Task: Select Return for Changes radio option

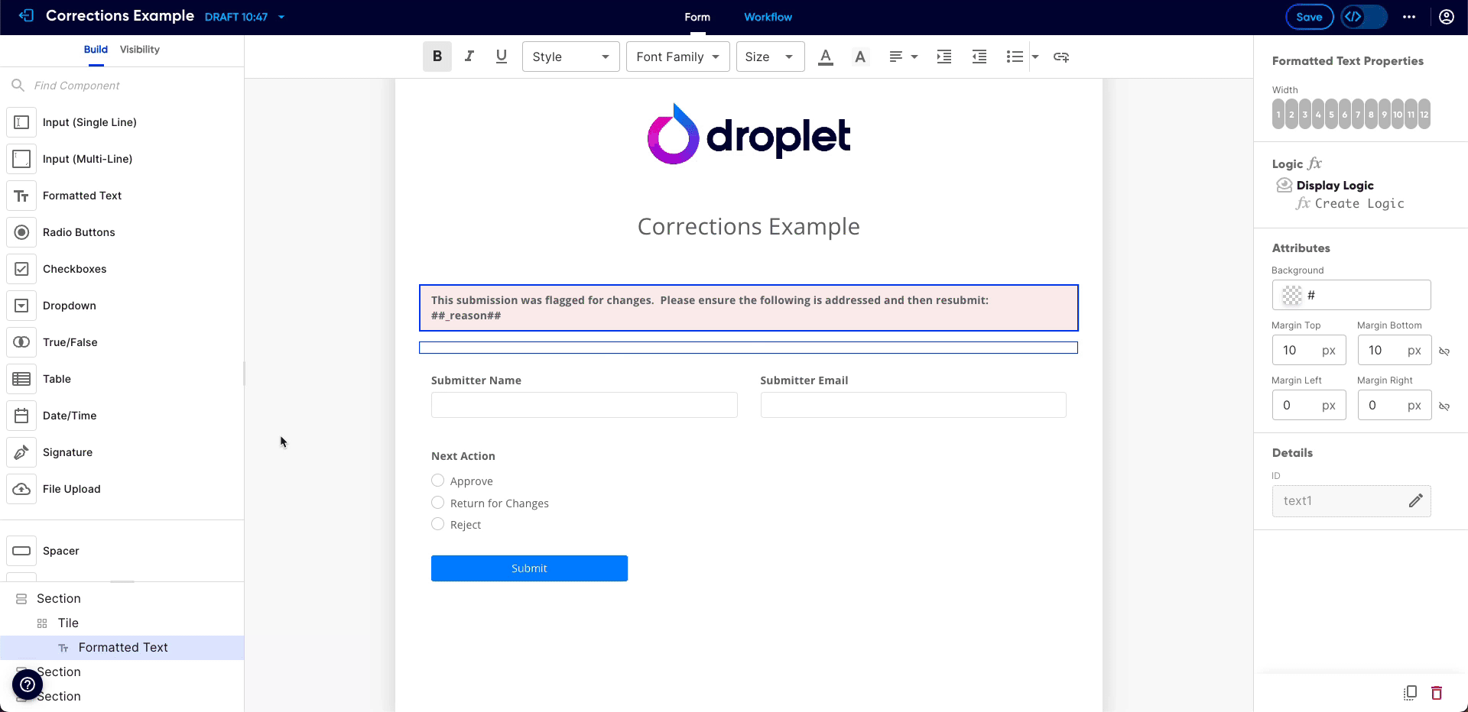Action: [x=438, y=503]
